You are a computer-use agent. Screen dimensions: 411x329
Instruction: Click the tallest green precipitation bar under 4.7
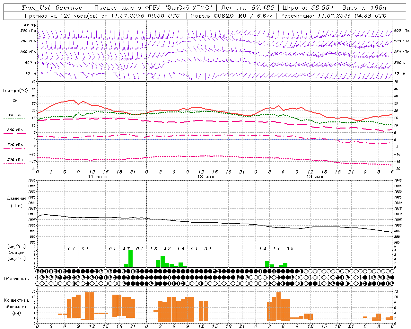click(x=130, y=259)
